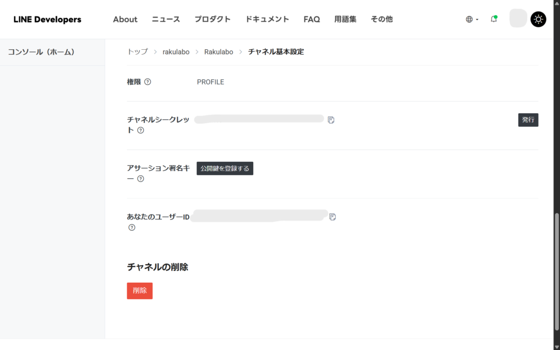Expand the globe language dropdown
560x350 pixels.
tap(471, 19)
